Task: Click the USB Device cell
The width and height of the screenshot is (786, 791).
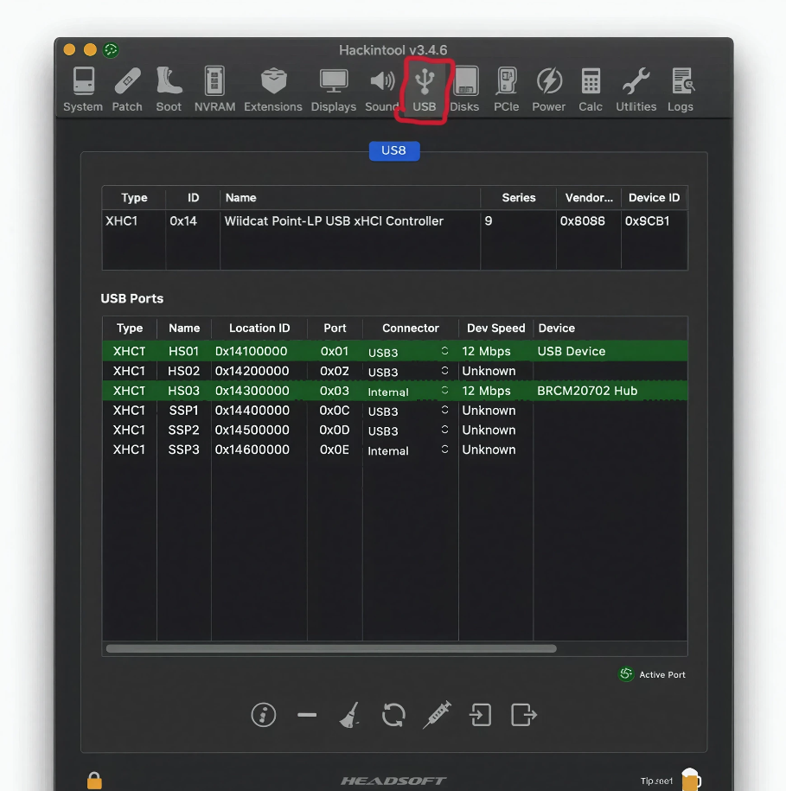Action: pyautogui.click(x=571, y=351)
